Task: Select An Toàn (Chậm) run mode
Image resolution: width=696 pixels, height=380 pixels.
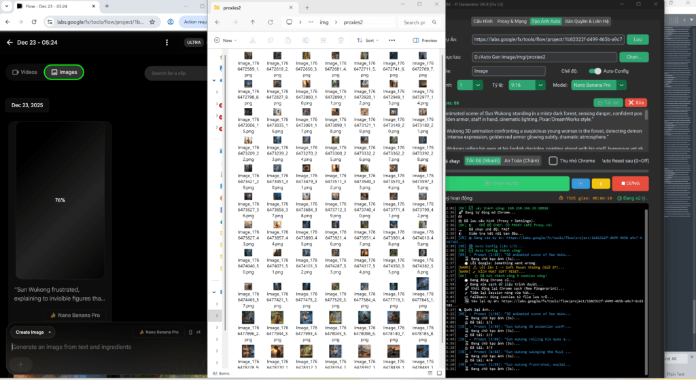Action: click(521, 161)
